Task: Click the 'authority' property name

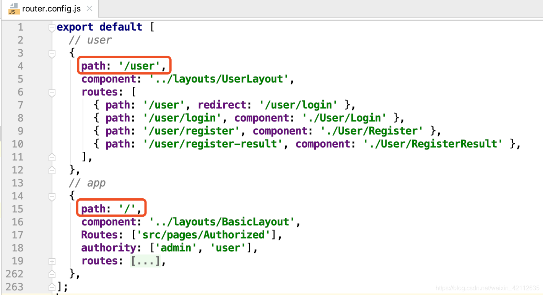Action: [x=109, y=248]
